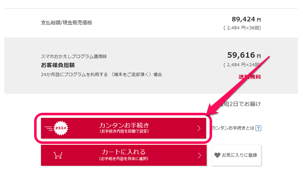Click the 送料無料 red label
303x178 pixels.
pos(250,77)
